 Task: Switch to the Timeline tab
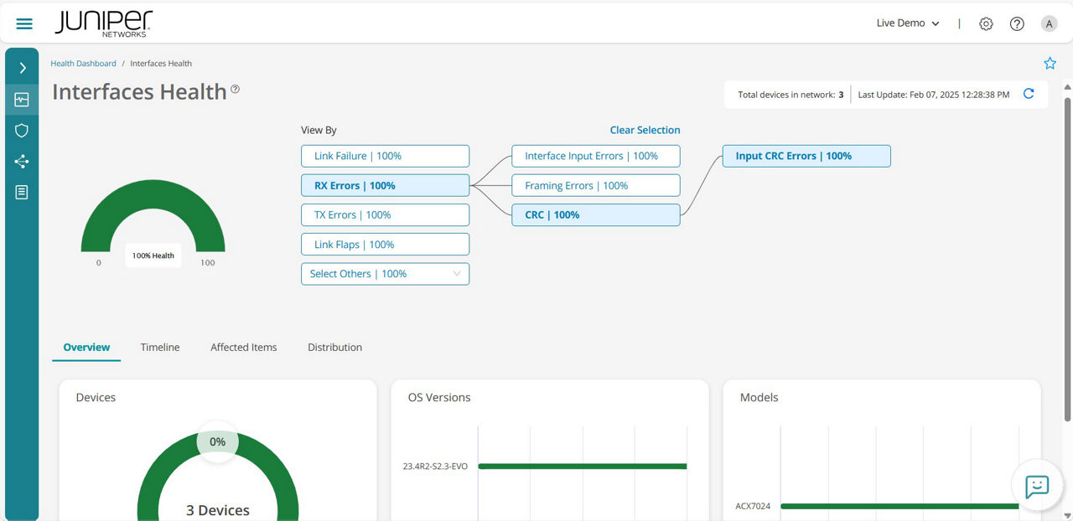[160, 347]
